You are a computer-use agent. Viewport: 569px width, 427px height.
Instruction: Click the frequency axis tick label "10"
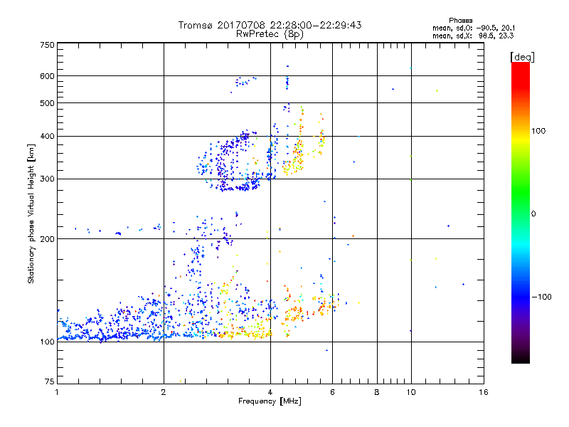[x=411, y=392]
